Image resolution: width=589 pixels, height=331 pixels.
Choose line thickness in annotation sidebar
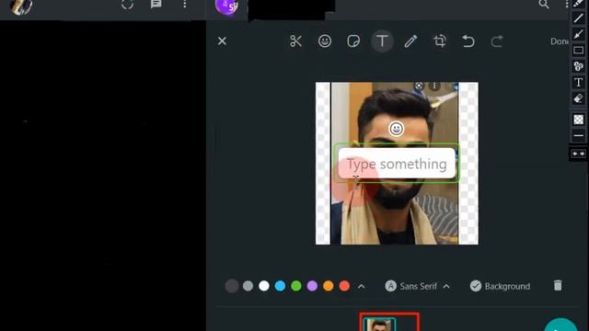[579, 135]
